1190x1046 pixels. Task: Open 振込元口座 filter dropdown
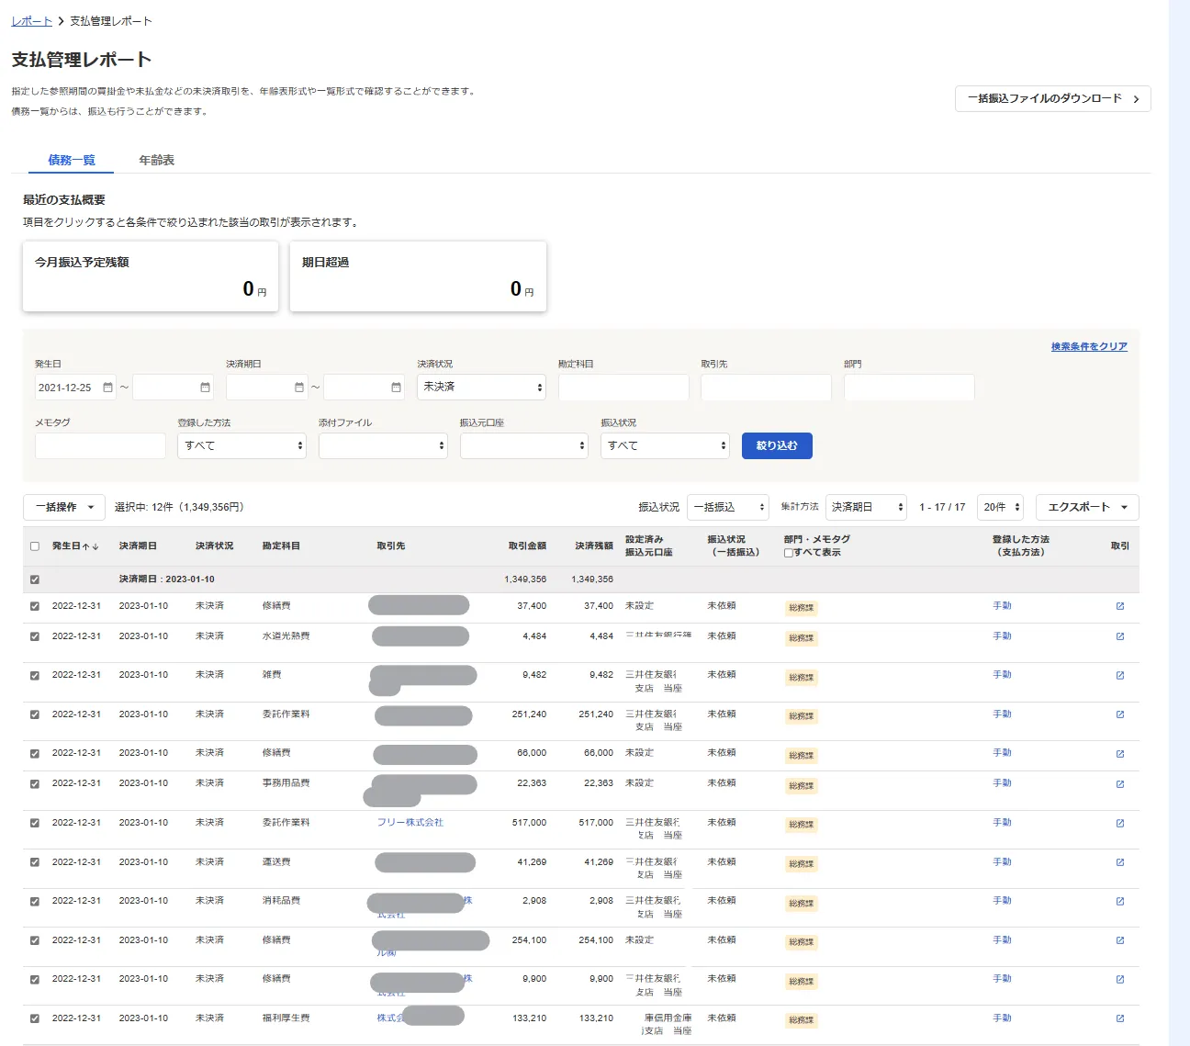click(x=523, y=445)
